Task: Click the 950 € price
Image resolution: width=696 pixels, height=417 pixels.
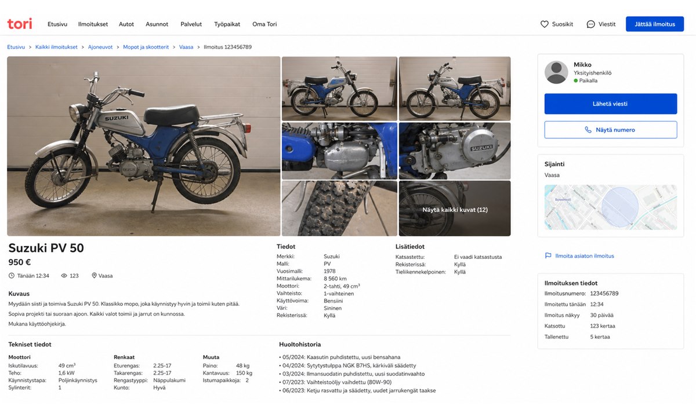Action: pyautogui.click(x=20, y=262)
